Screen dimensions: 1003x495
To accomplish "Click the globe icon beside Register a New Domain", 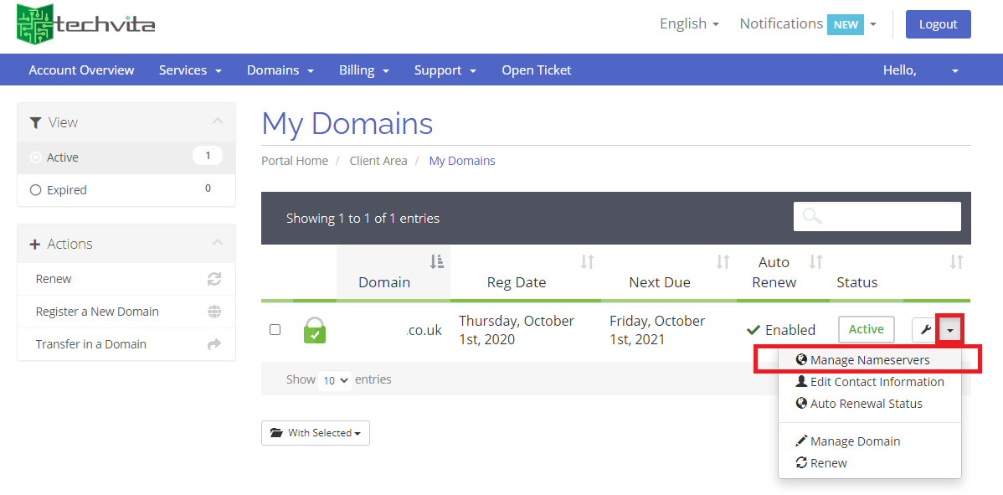I will [216, 311].
